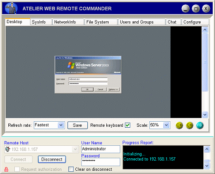
Task: Click the 'Progress Report:' label
Action: click(138, 143)
